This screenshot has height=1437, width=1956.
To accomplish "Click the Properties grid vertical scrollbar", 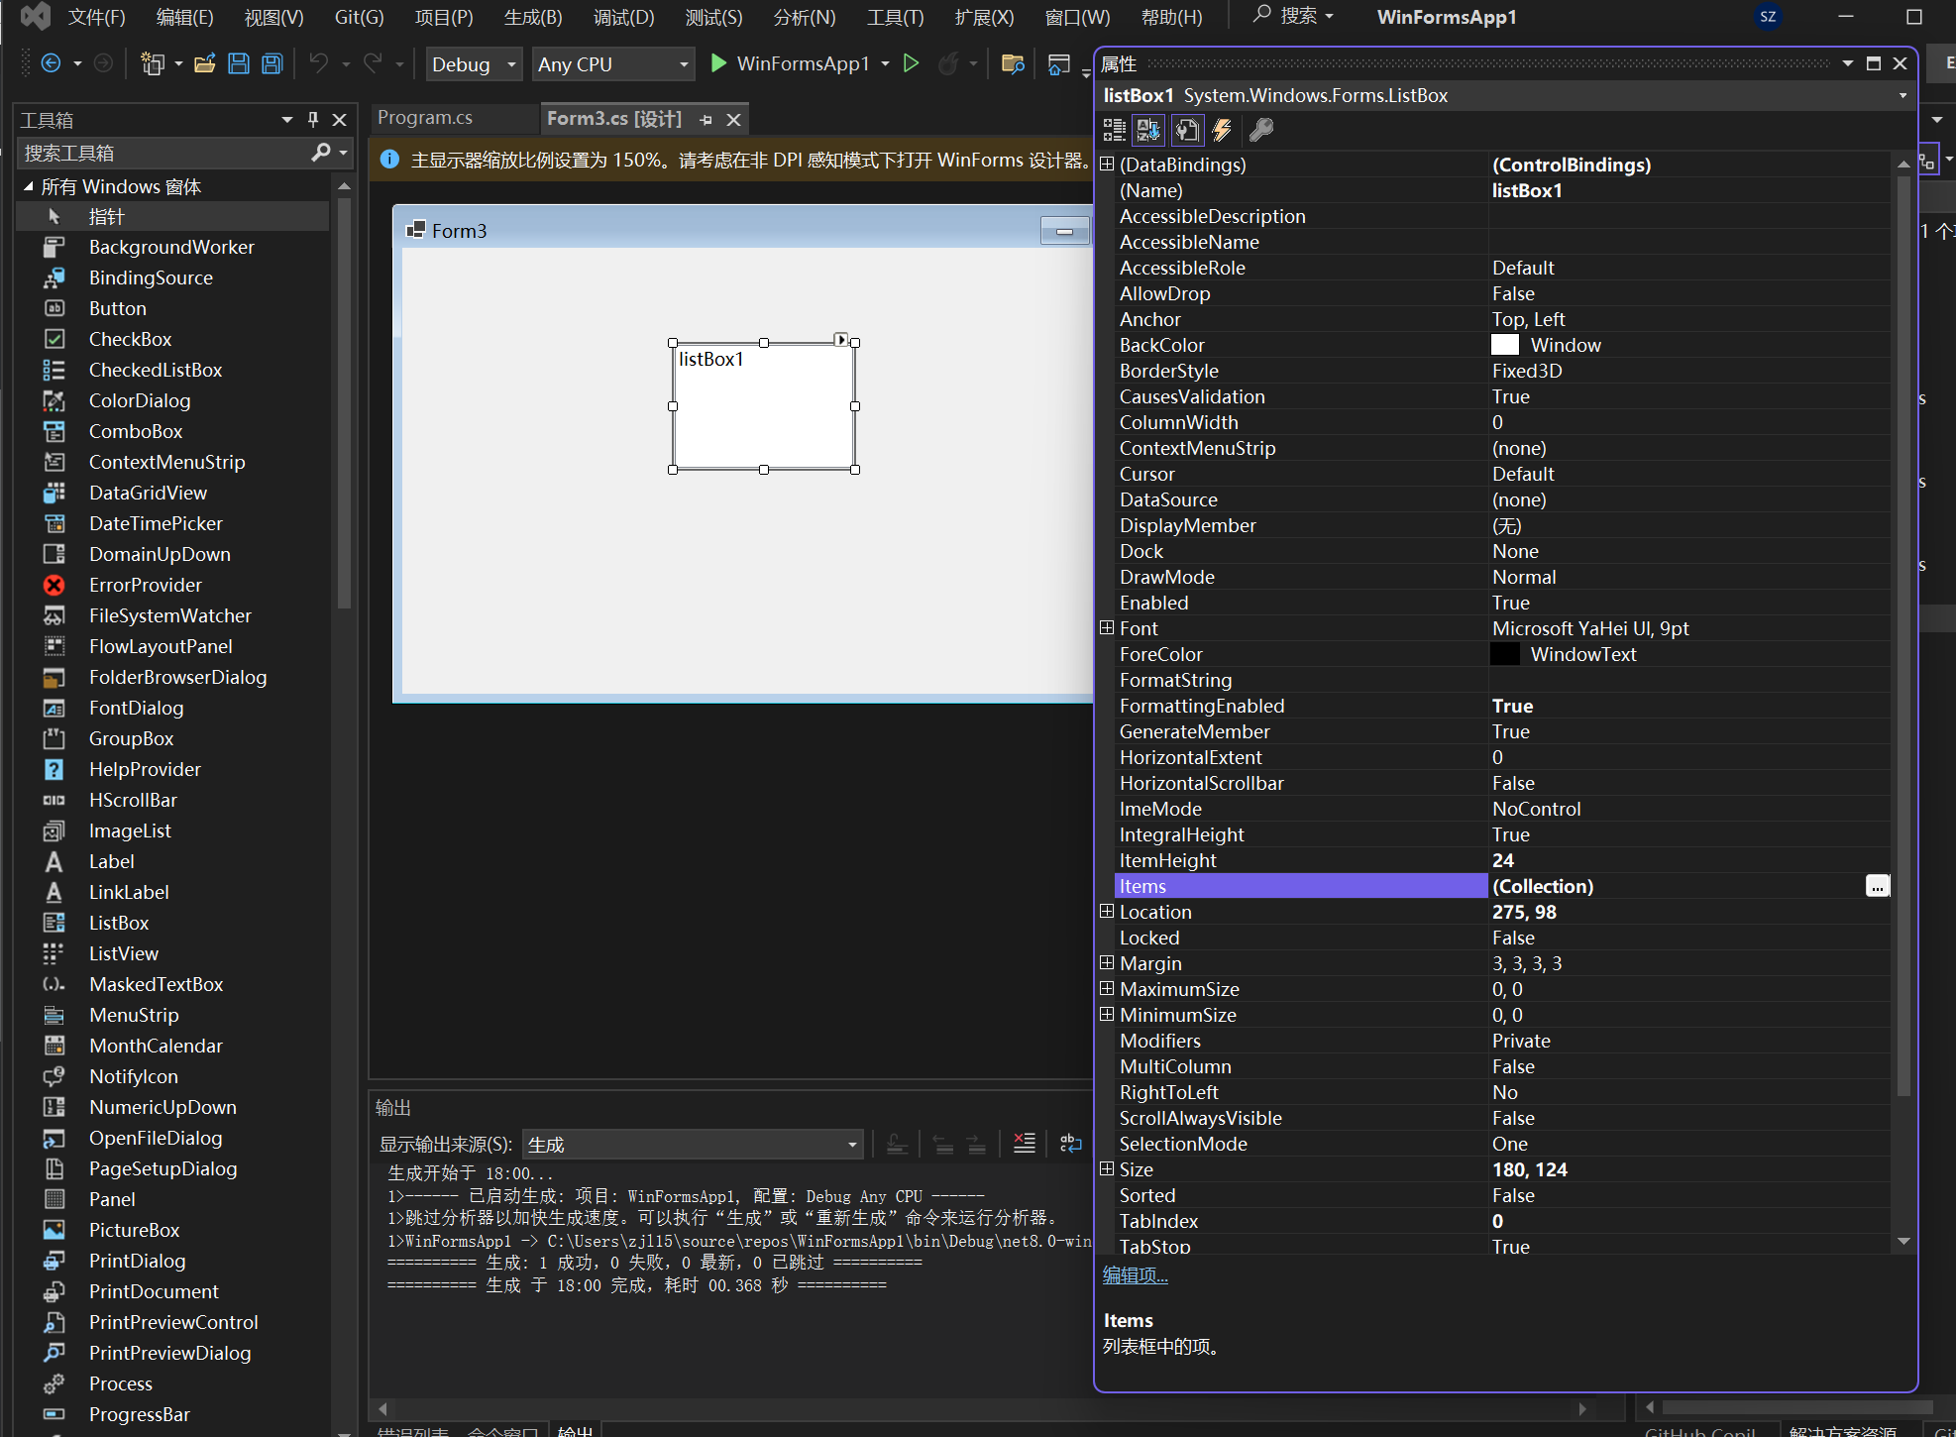I will [x=1903, y=634].
